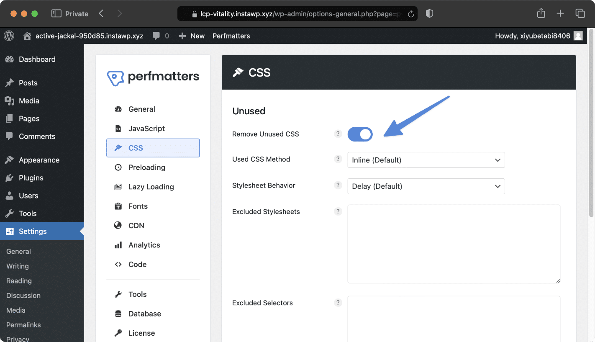Open the Used CSS Method dropdown
The width and height of the screenshot is (595, 342).
tap(426, 160)
